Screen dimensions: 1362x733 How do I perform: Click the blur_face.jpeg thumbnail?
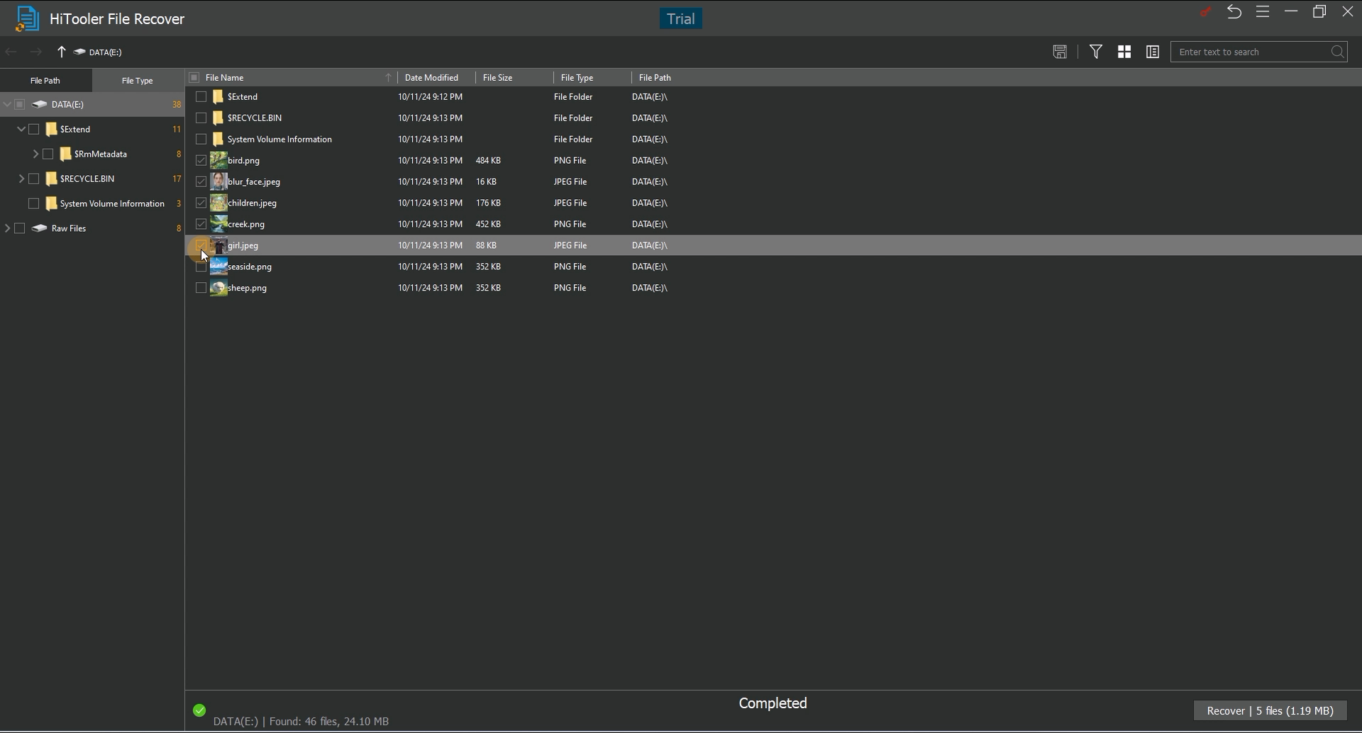coord(218,181)
